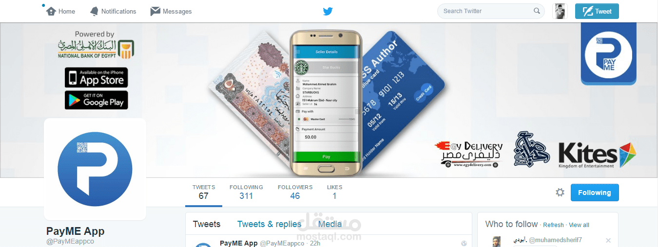Toggle the Following button off
The width and height of the screenshot is (658, 247).
coord(595,193)
